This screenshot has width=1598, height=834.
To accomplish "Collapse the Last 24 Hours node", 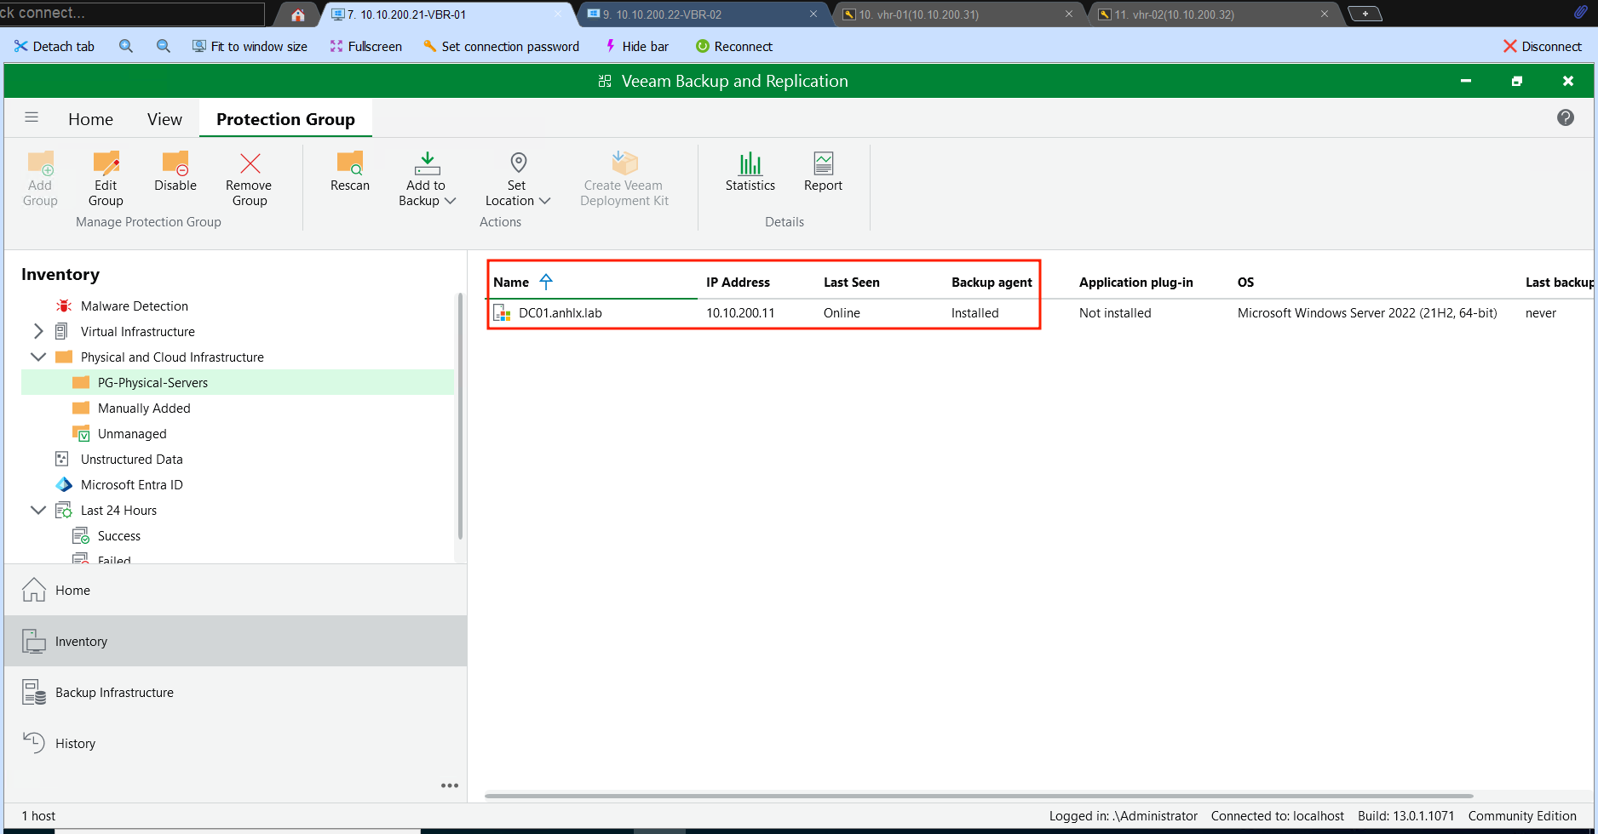I will point(38,510).
